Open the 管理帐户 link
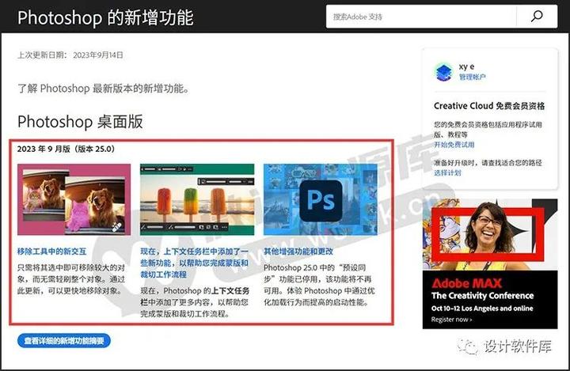The width and height of the screenshot is (570, 371). tap(472, 77)
